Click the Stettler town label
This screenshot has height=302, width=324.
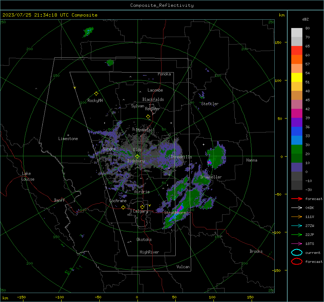tap(210, 104)
